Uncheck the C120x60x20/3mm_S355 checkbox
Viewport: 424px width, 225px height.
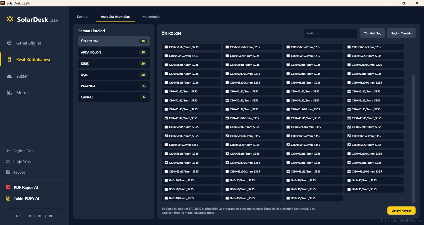point(227,163)
